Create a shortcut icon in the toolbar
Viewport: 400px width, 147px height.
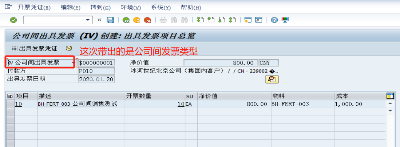tap(259, 20)
